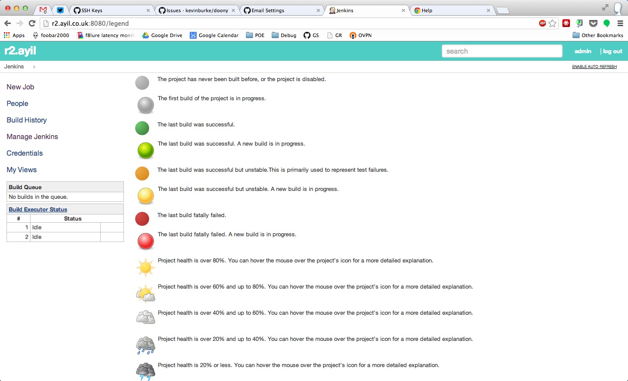This screenshot has width=628, height=381.
Task: Click the green circle extension icon
Action: click(607, 24)
